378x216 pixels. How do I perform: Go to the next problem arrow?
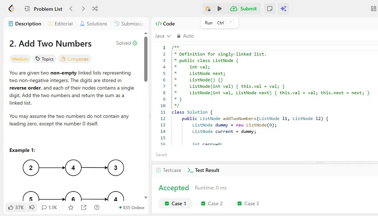pos(83,9)
